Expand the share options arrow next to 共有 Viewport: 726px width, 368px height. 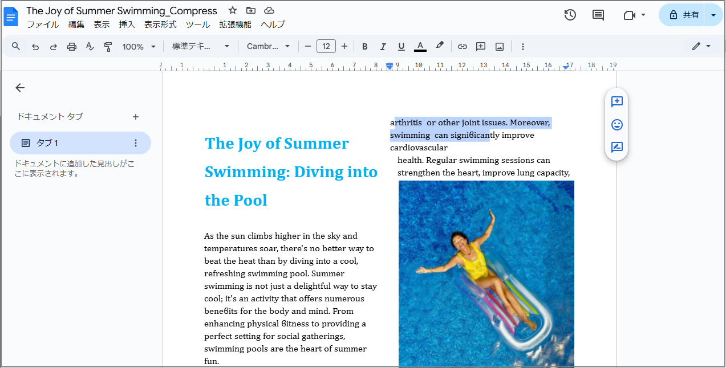pos(713,15)
